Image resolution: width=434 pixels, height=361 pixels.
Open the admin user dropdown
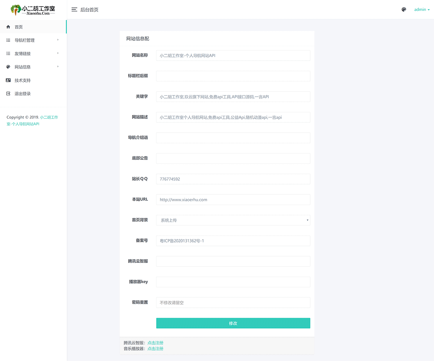422,10
